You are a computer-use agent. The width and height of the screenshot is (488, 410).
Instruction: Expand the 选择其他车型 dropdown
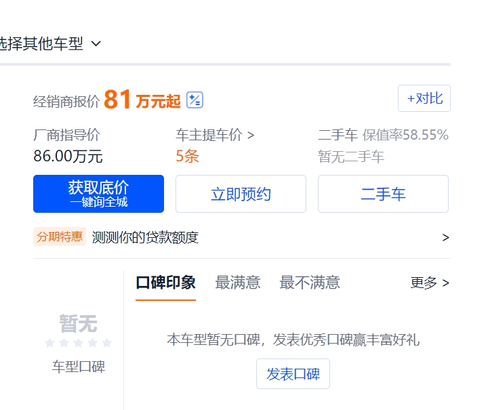click(50, 43)
